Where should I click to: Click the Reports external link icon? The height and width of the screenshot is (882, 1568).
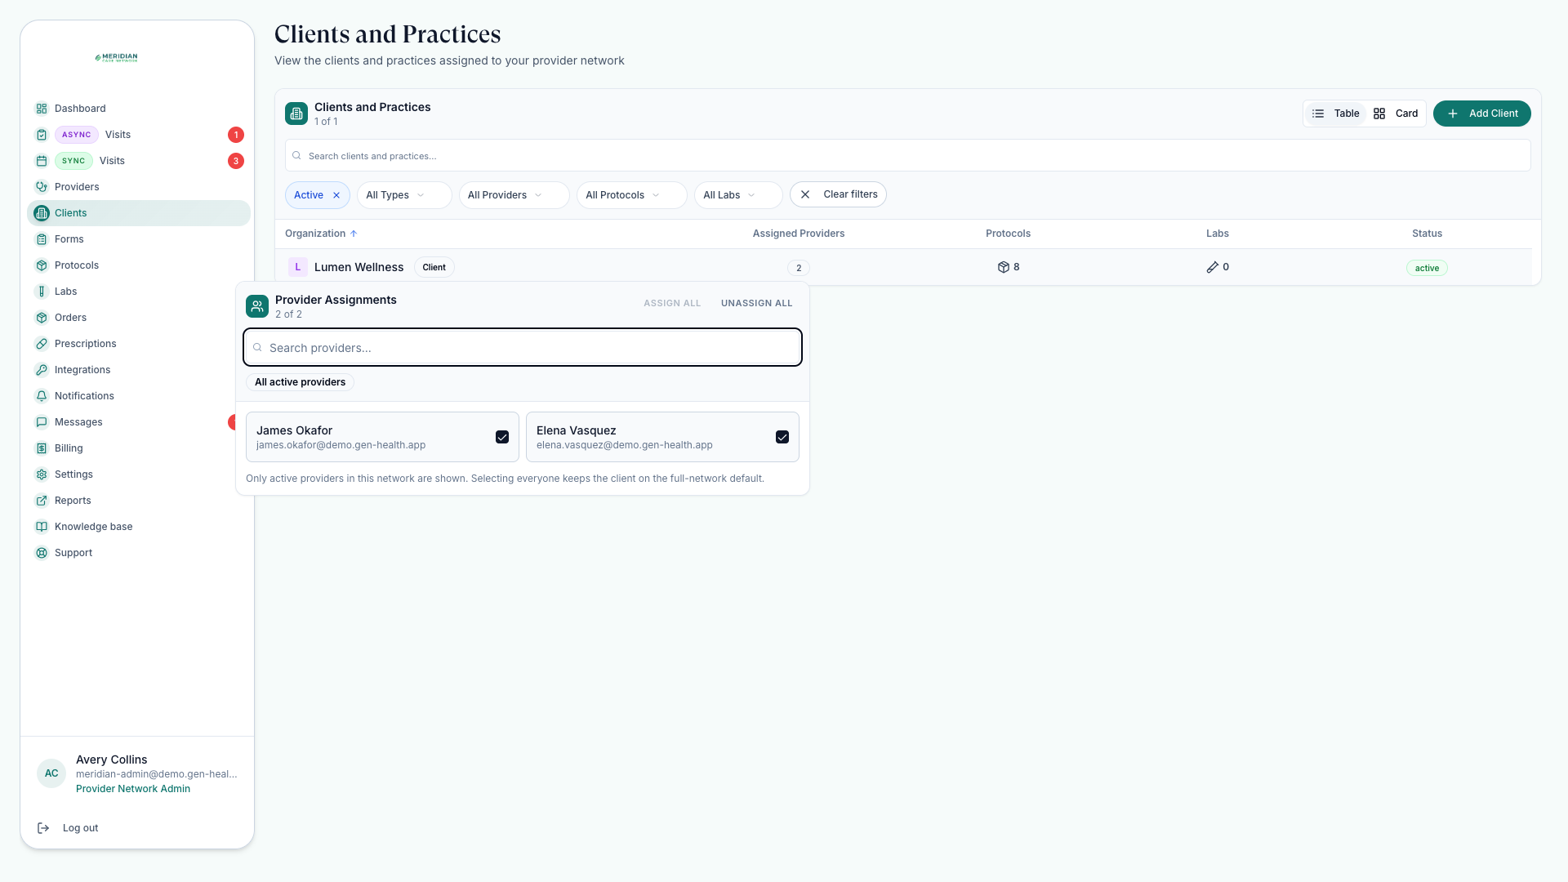[x=42, y=501]
